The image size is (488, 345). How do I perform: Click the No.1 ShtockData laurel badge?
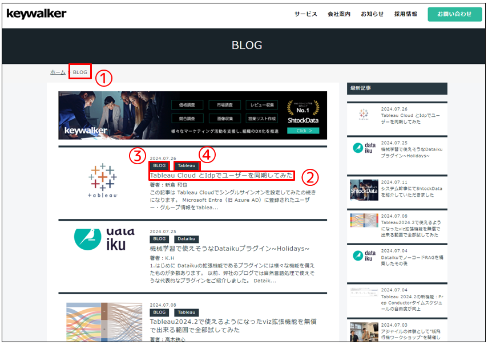pyautogui.click(x=303, y=112)
